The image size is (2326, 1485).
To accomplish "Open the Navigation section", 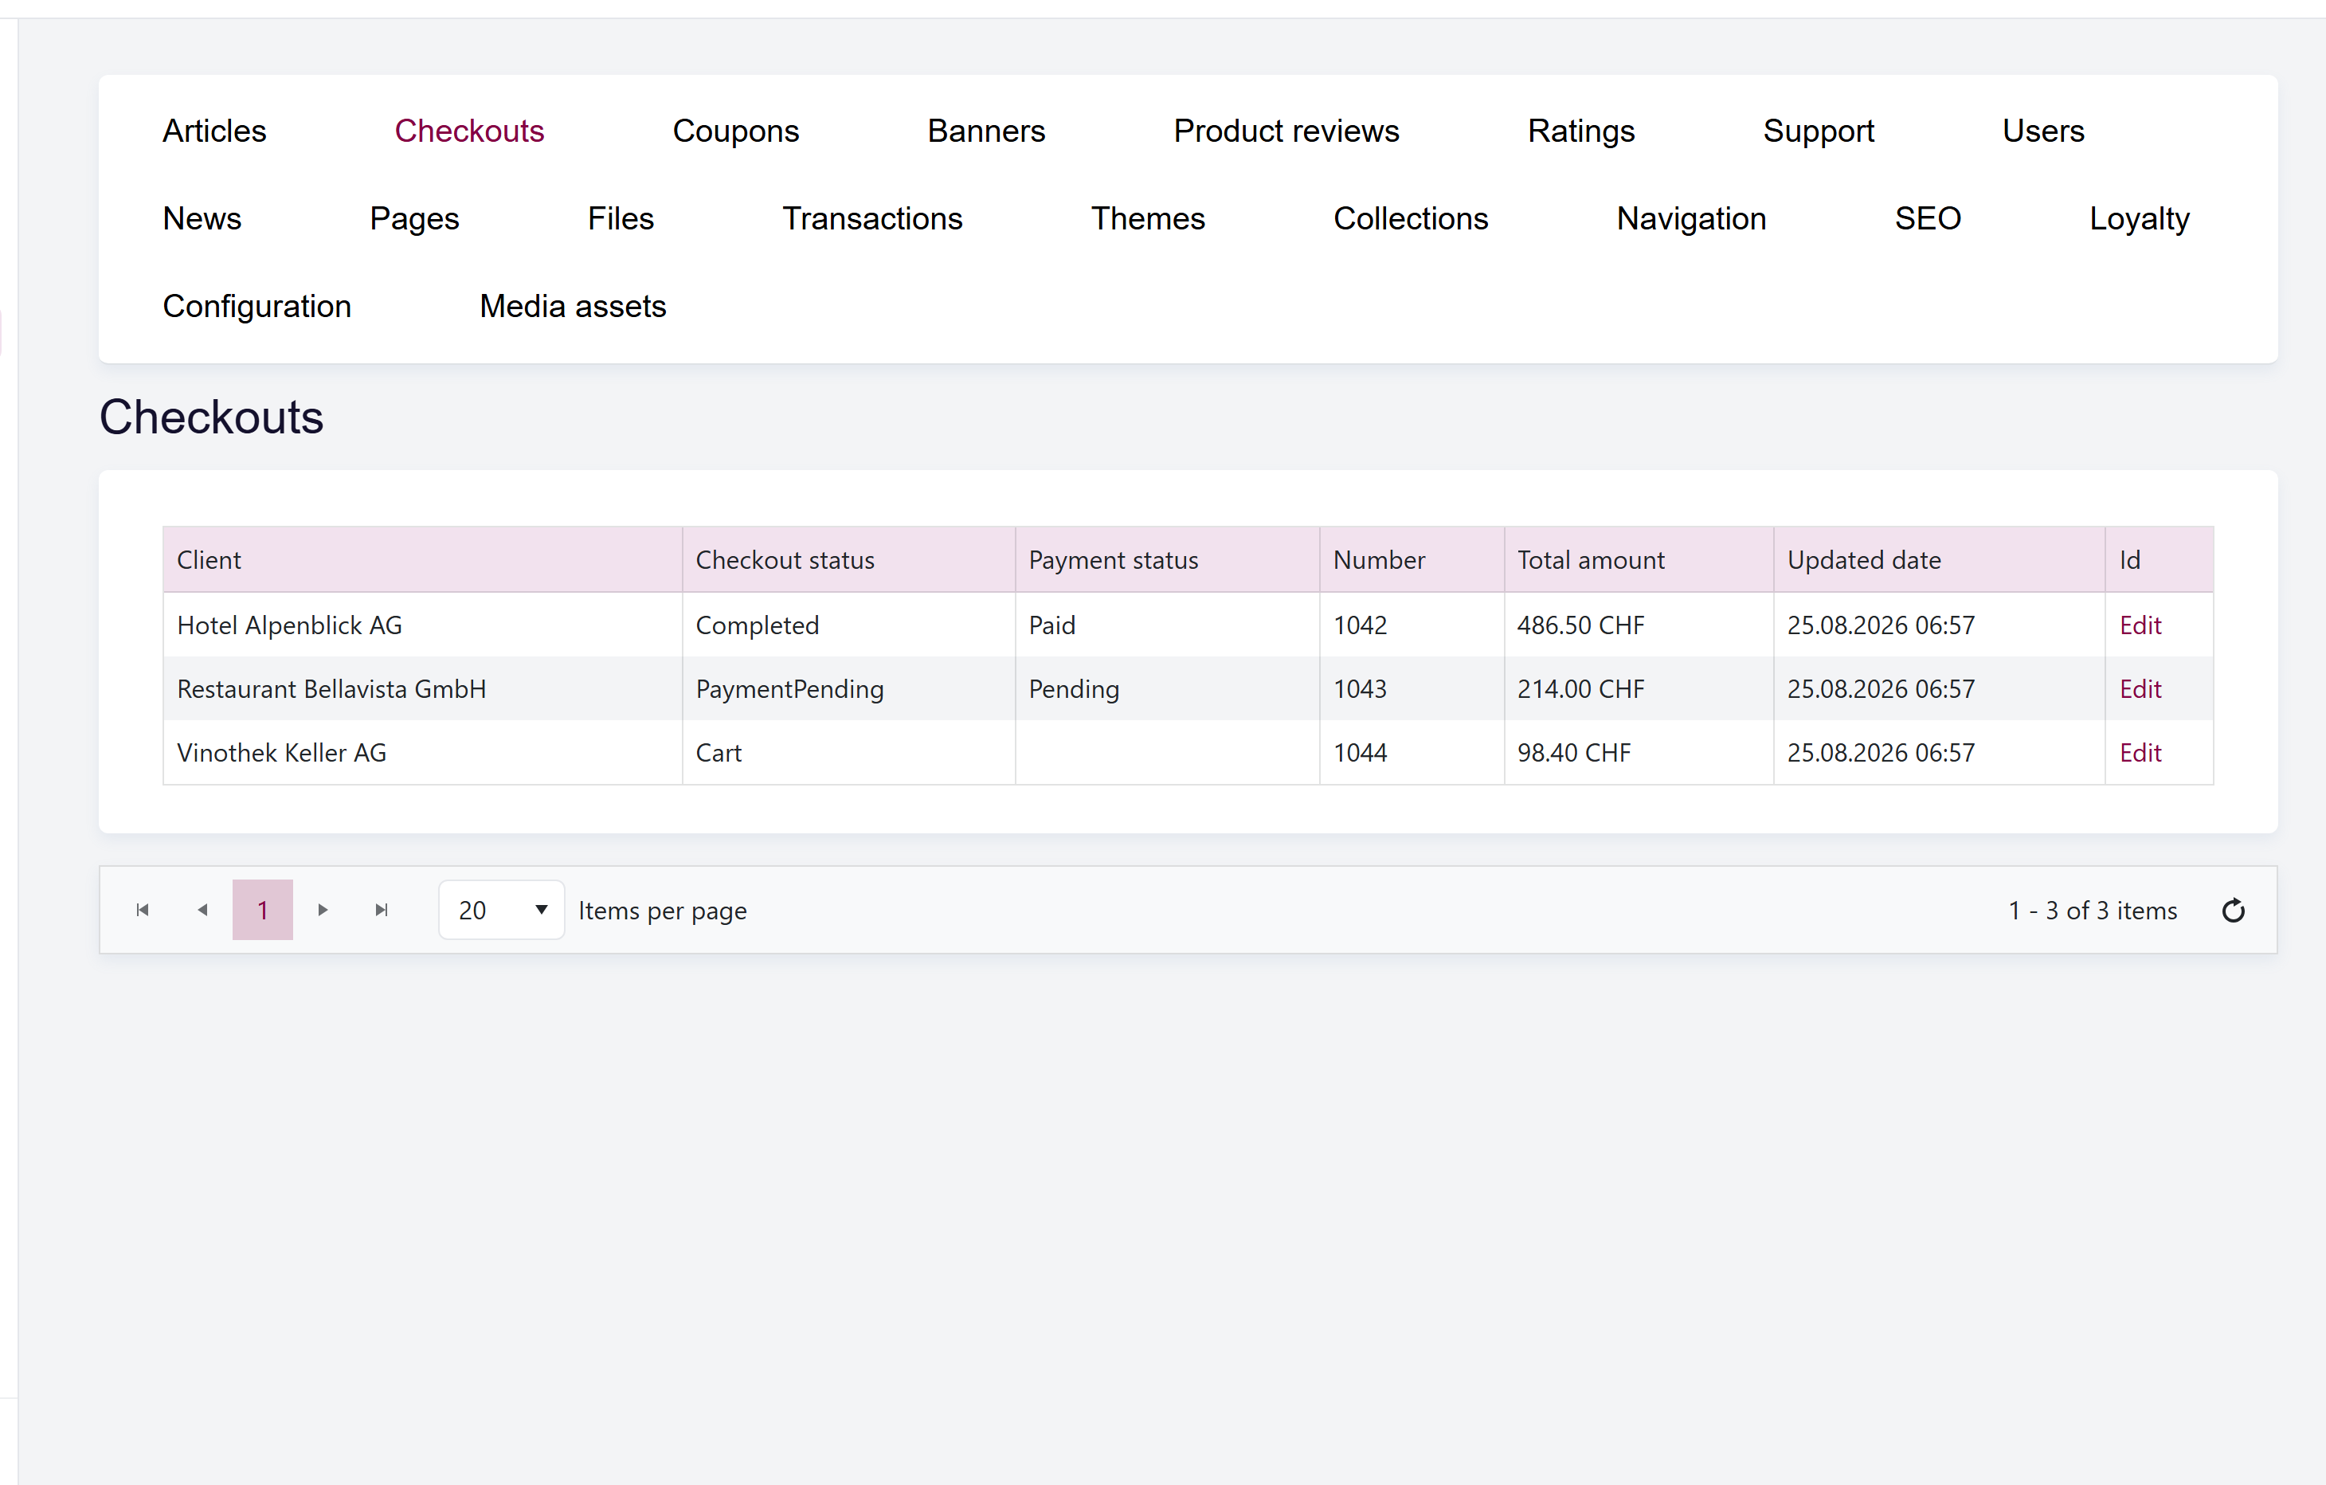I will tap(1691, 218).
